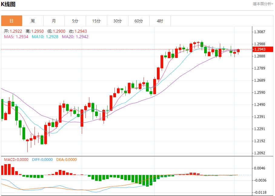275x196 pixels.
Task: Switch to the 5分 timeframe tab
Action: pos(75,21)
